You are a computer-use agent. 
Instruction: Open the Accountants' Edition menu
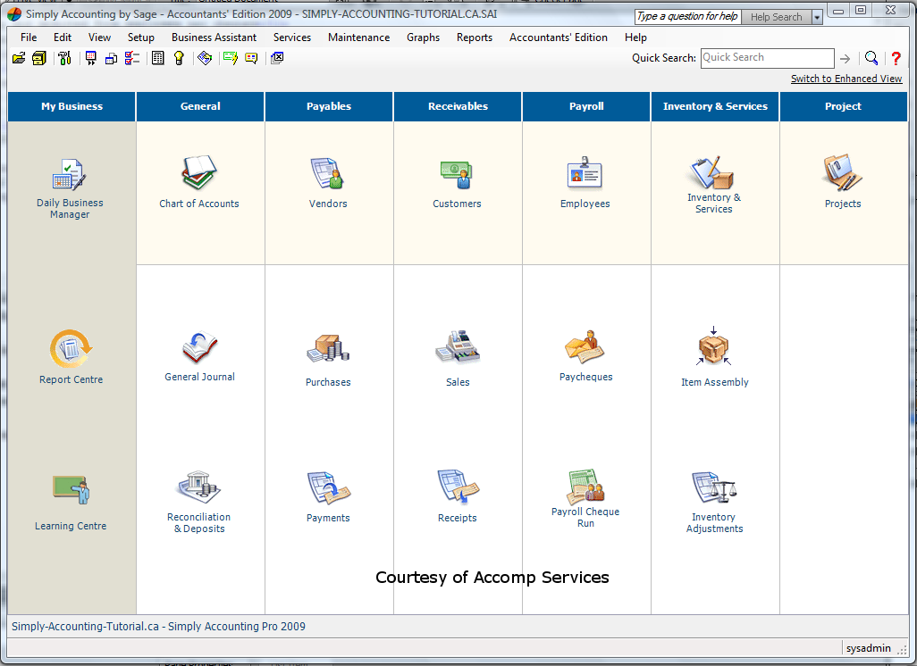tap(559, 37)
